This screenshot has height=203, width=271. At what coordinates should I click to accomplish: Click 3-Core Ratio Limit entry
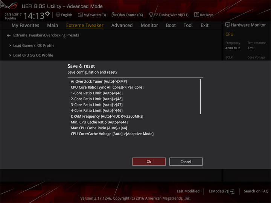(97, 105)
